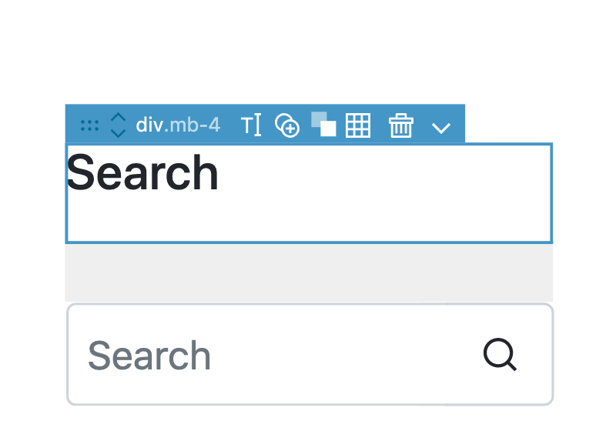
Task: Click the magnifying glass search icon
Action: (500, 355)
